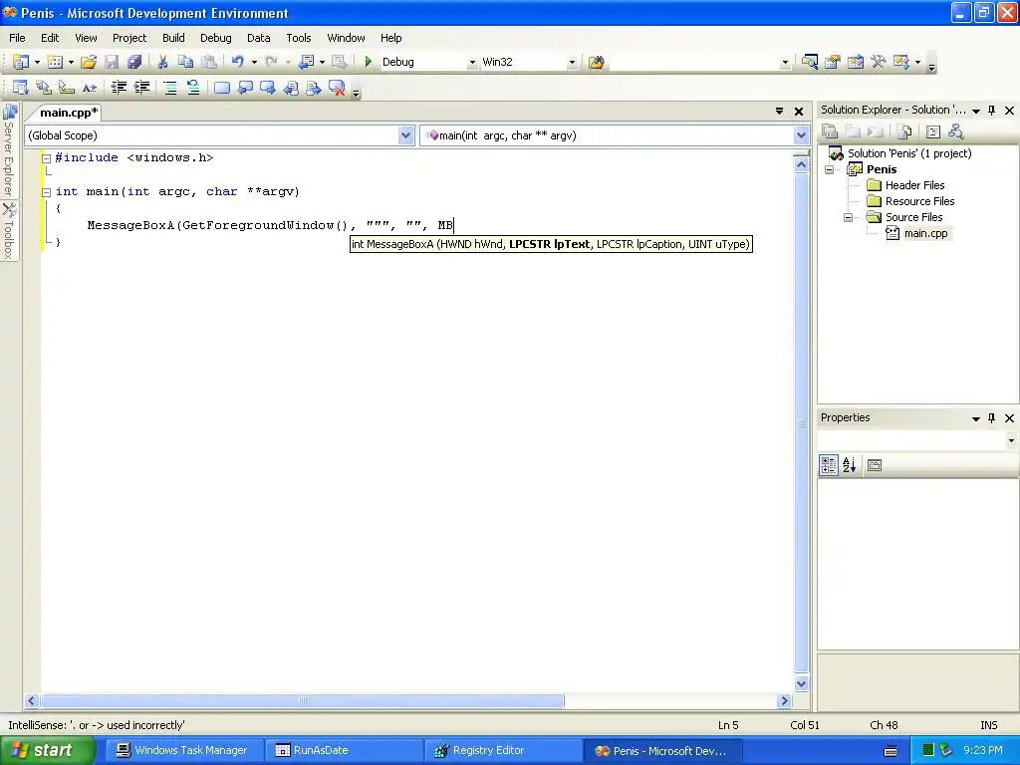Switch to RunAsDate taskbar button
The height and width of the screenshot is (765, 1020).
(x=343, y=751)
